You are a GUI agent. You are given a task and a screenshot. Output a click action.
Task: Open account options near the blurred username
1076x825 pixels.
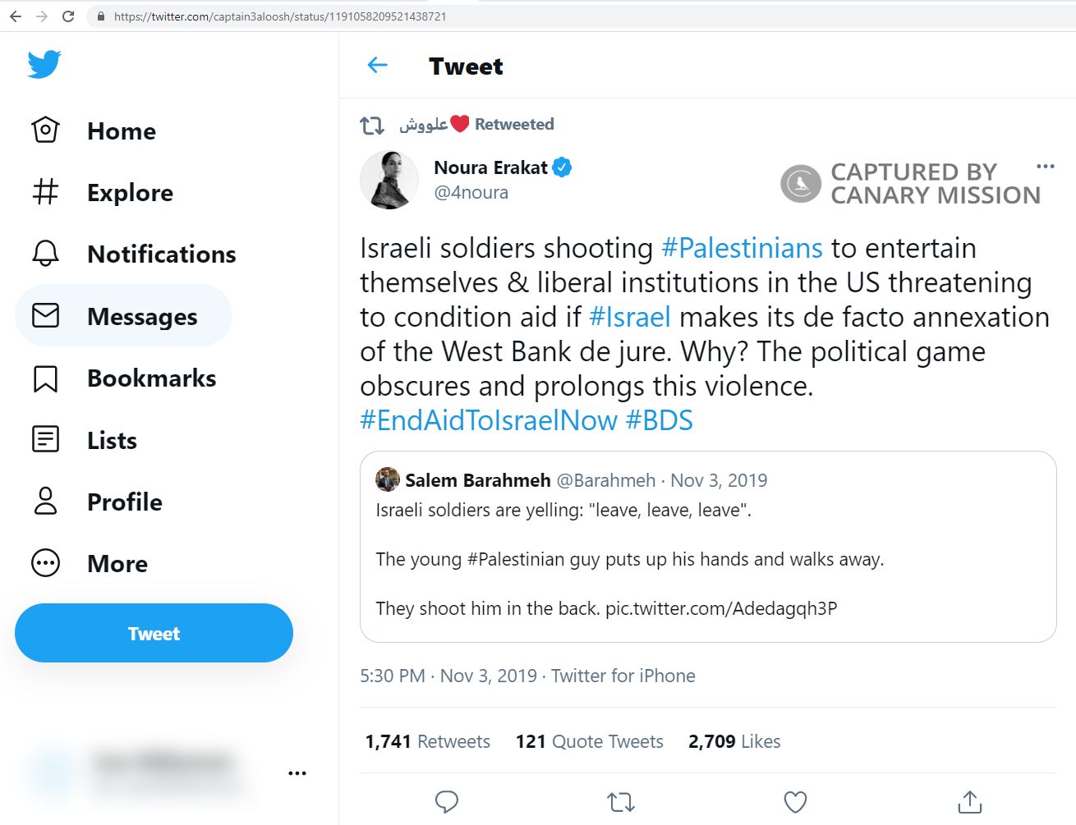click(x=297, y=772)
